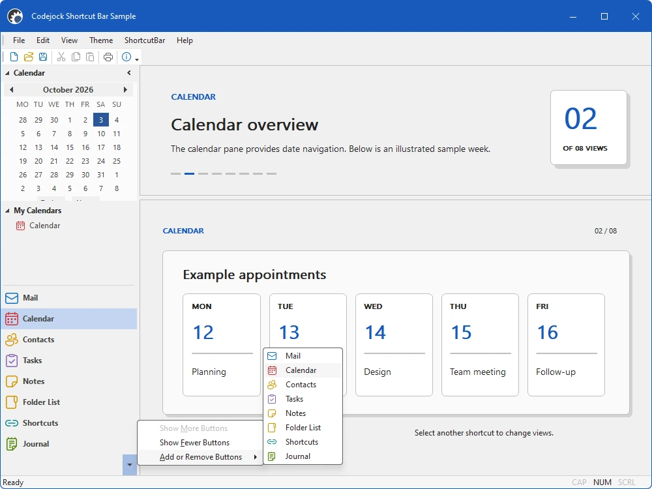Pick October 20 in the date picker

38,161
